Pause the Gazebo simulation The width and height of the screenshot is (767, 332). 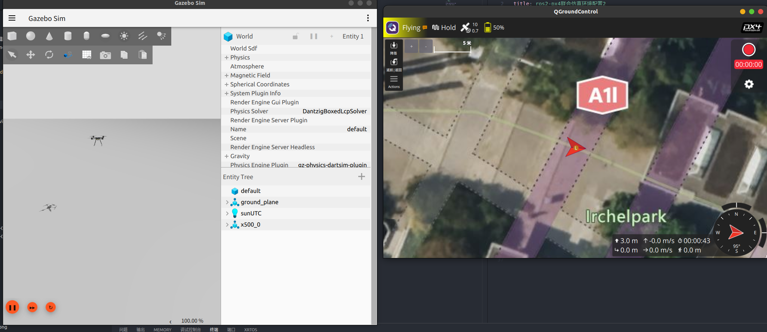point(12,307)
